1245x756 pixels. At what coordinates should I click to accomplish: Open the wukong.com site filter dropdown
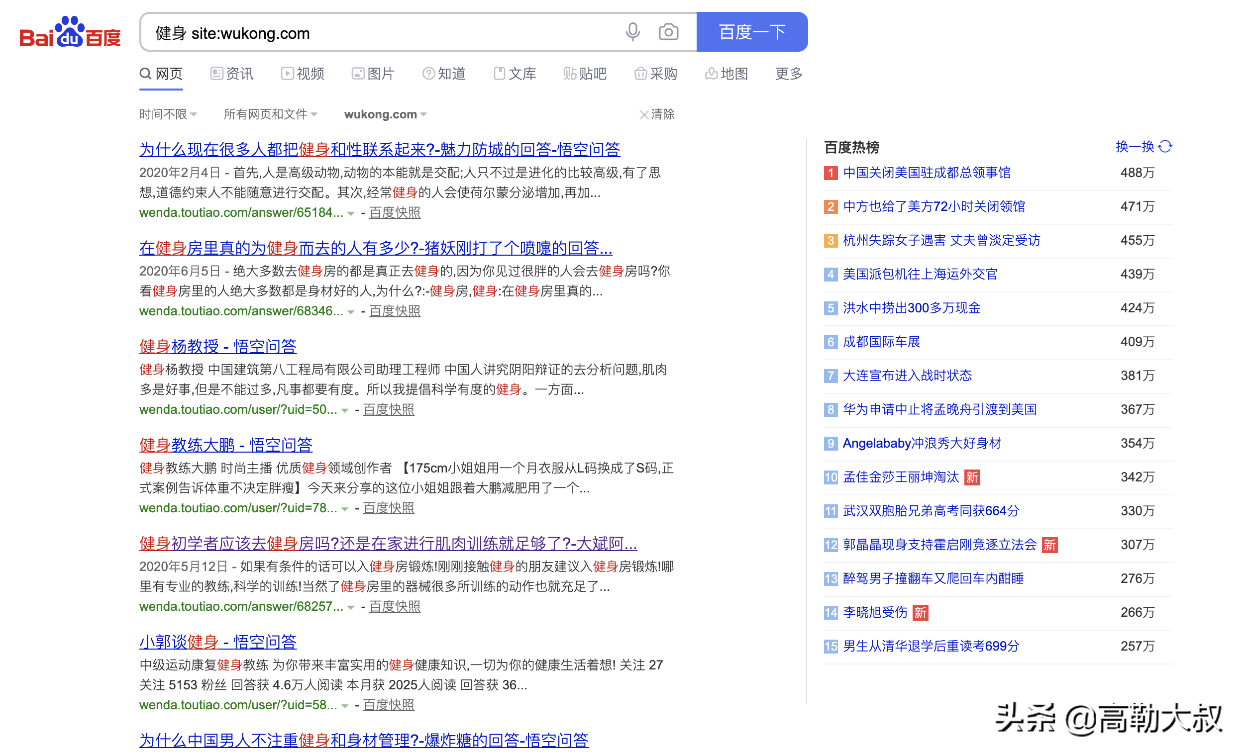click(386, 114)
